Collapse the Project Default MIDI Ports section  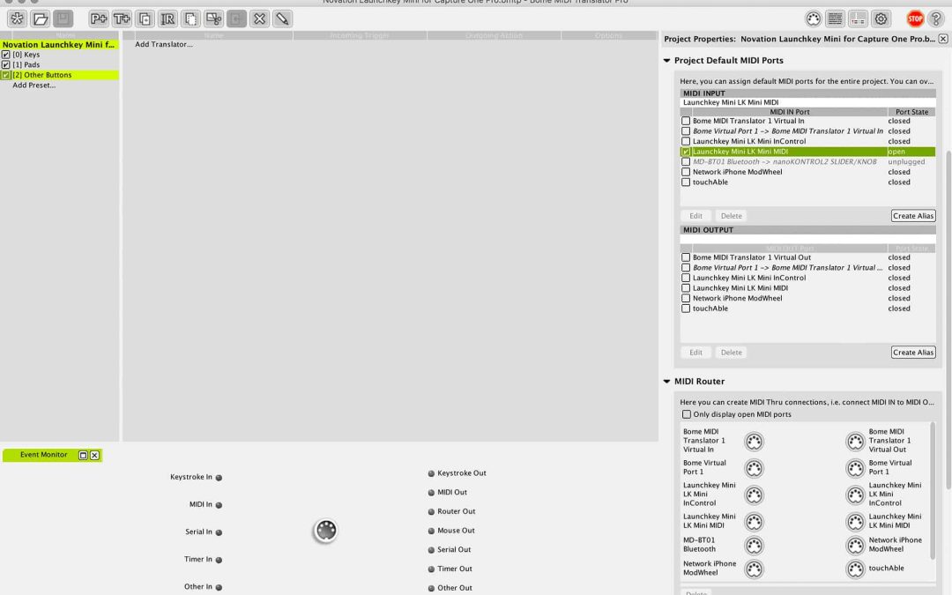pos(666,61)
